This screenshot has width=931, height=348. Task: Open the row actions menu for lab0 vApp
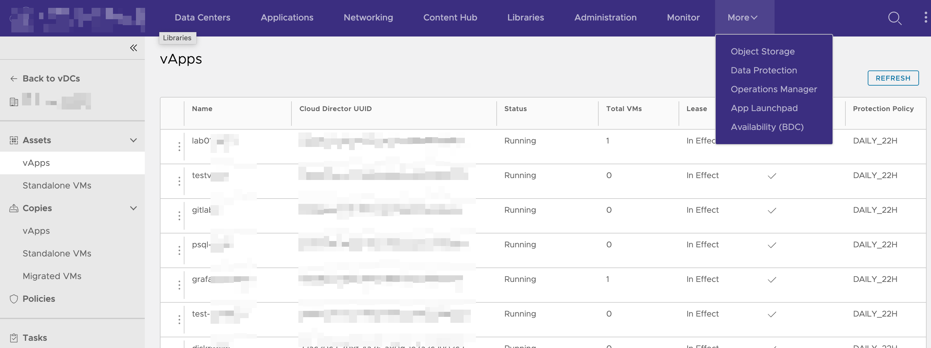point(179,147)
